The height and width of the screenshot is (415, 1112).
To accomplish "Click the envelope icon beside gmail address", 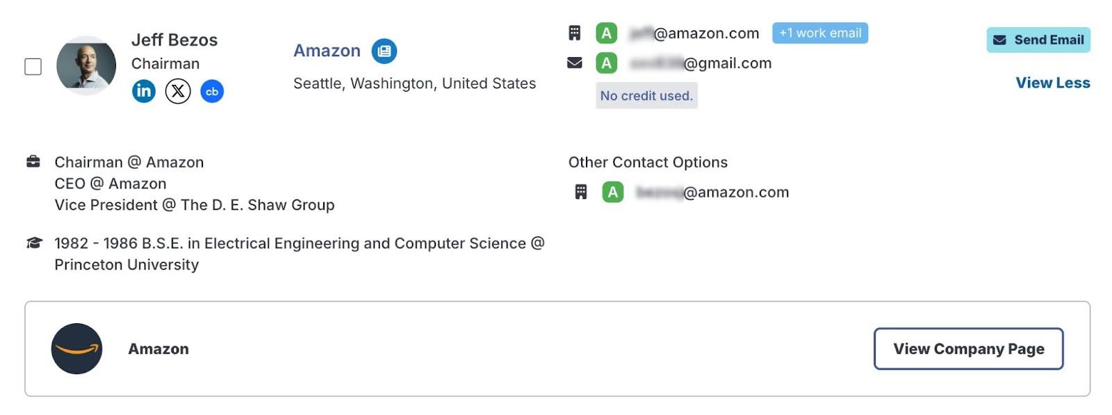I will click(575, 63).
